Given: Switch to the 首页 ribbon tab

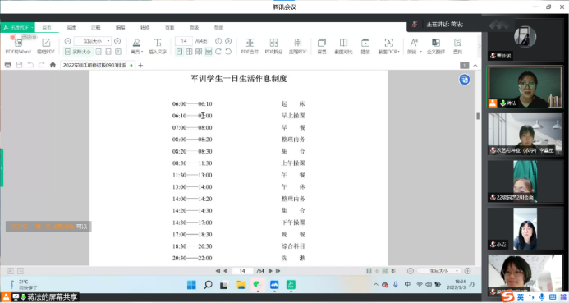Looking at the screenshot, I should coord(47,28).
